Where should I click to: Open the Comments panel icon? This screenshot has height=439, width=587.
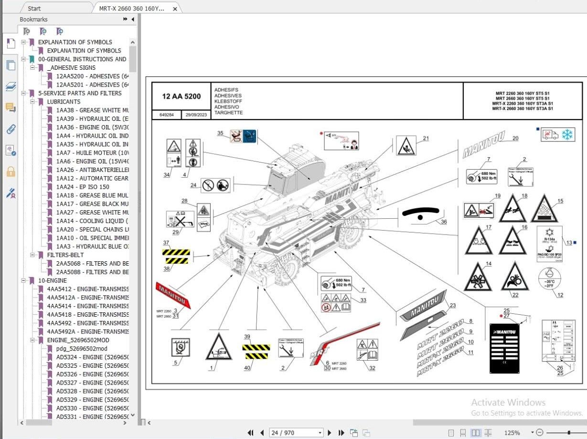coord(11,108)
